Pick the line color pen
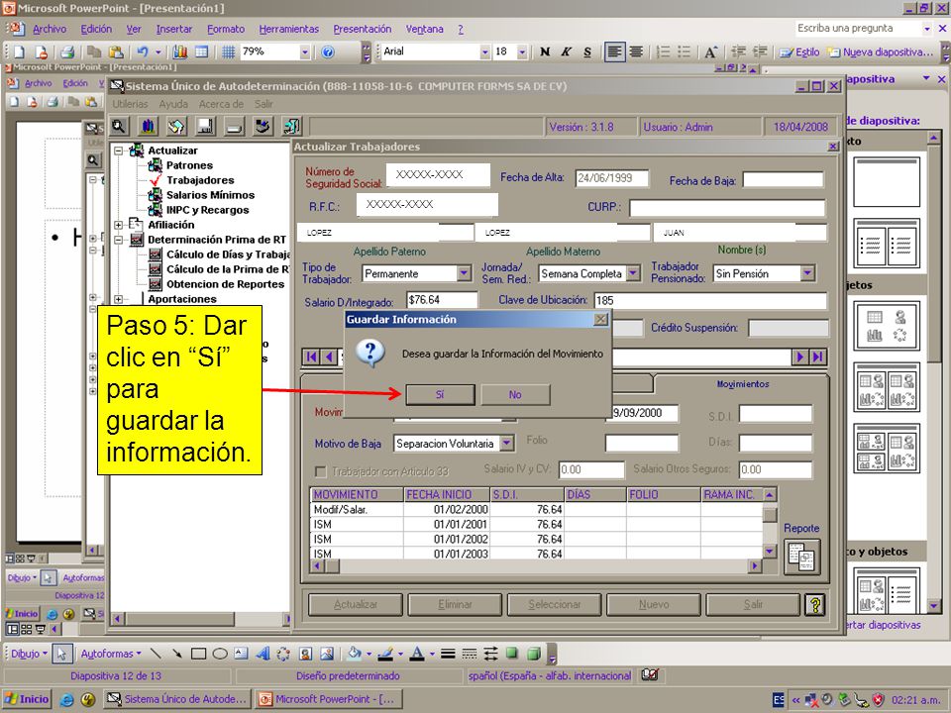This screenshot has height=713, width=951. coord(385,654)
